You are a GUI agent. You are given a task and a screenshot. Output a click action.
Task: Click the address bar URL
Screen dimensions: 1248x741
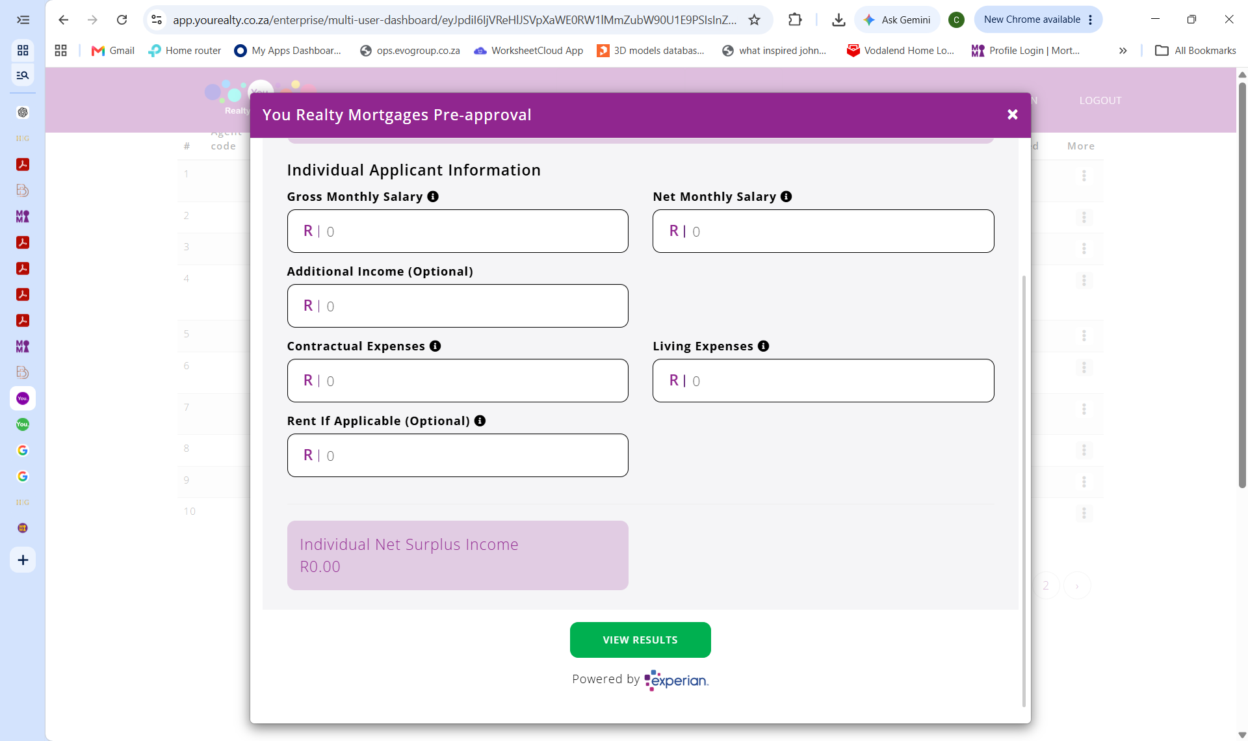pyautogui.click(x=454, y=19)
